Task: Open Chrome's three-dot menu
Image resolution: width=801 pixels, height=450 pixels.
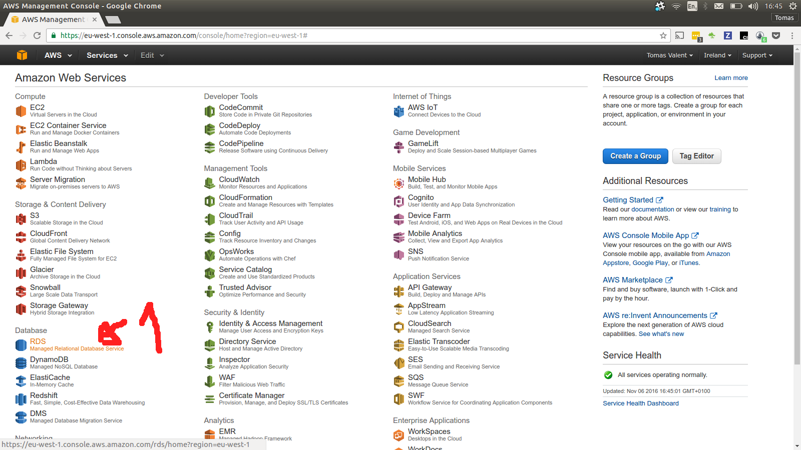Action: pos(792,35)
